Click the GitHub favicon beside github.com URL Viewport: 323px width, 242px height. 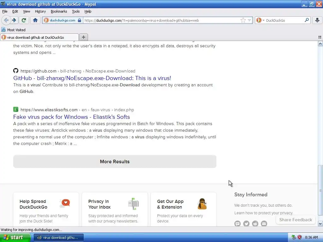(16, 71)
